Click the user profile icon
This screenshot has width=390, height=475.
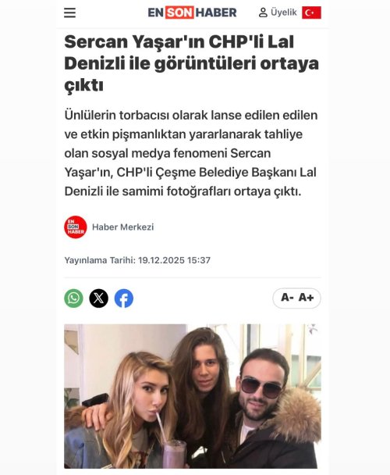coord(263,12)
